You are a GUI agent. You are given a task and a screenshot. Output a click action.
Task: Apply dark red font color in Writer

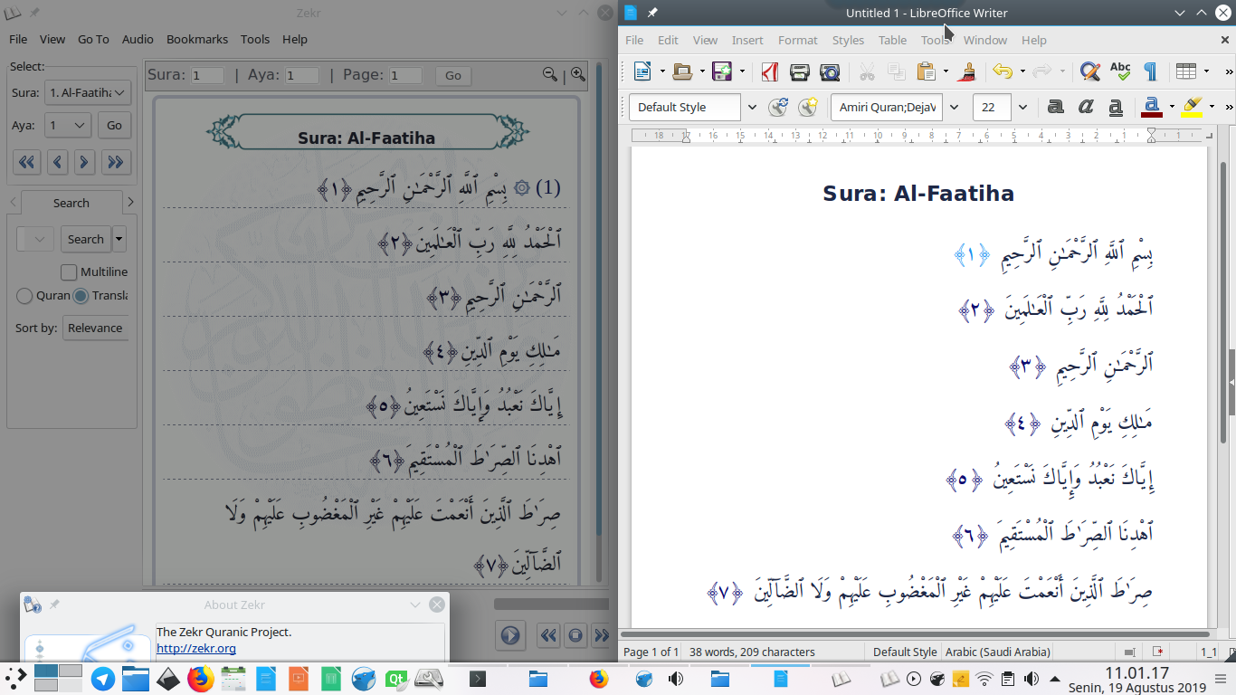point(1151,107)
